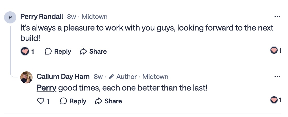Click Midtown neighborhood on Perry's comment

(x=94, y=17)
